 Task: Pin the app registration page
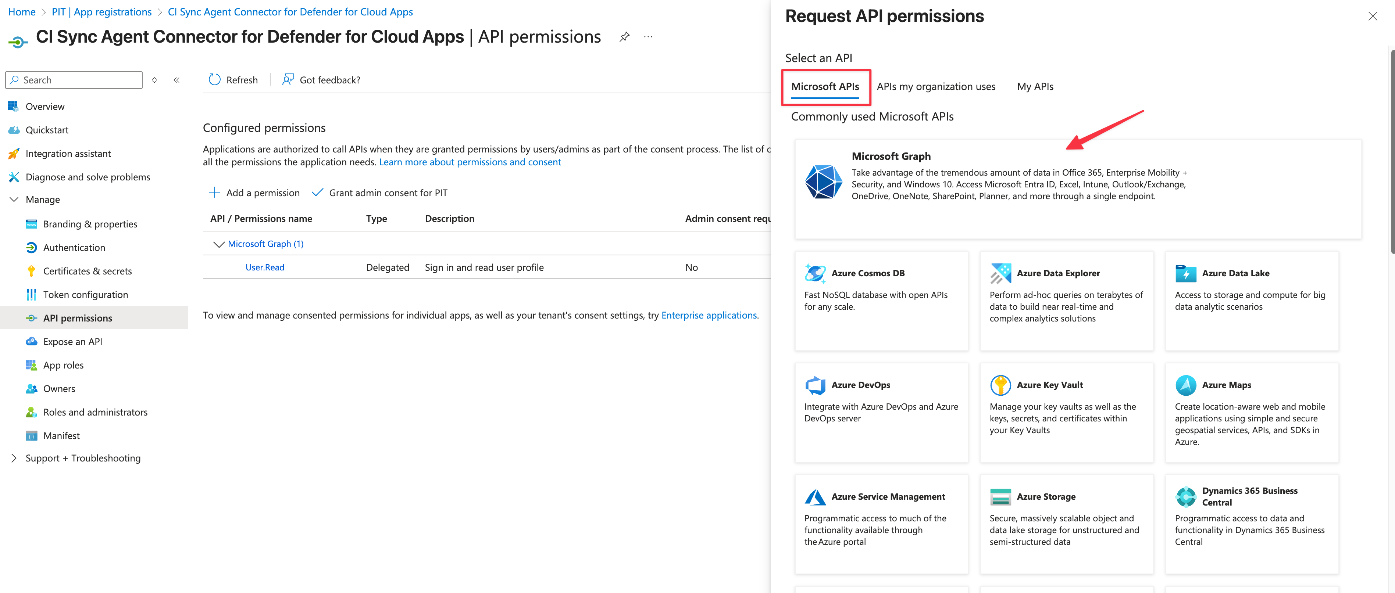tap(624, 37)
